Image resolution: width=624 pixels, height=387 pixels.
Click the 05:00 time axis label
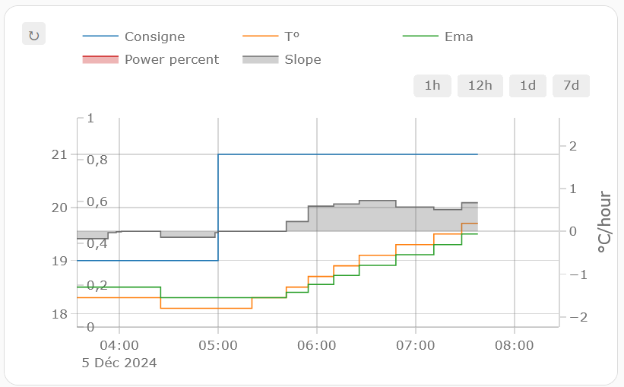[218, 345]
